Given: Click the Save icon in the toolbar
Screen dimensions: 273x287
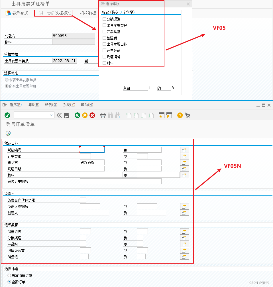Looking at the screenshot, I should (x=67, y=115).
